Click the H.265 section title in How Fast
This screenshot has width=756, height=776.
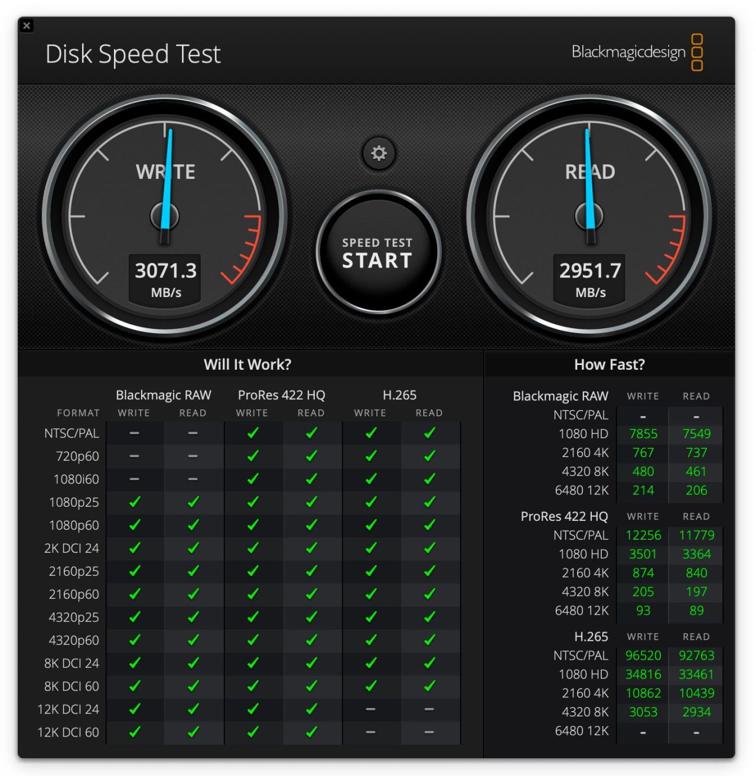(x=591, y=637)
